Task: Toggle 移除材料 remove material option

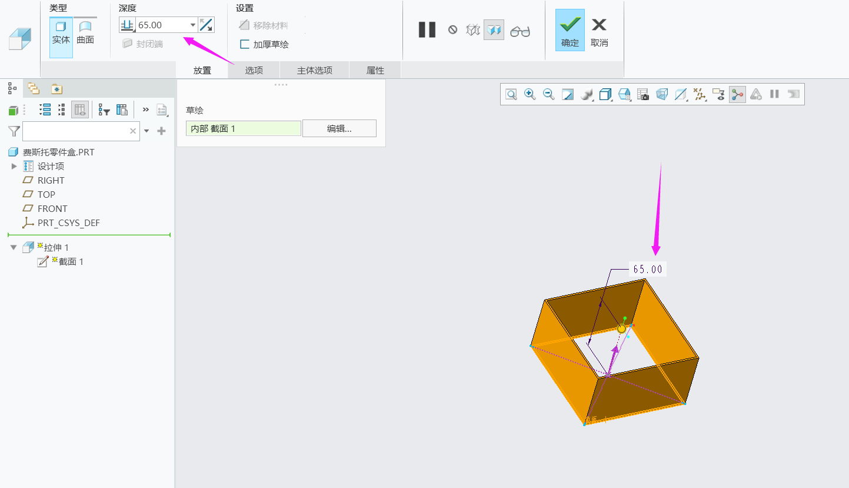Action: pyautogui.click(x=264, y=25)
